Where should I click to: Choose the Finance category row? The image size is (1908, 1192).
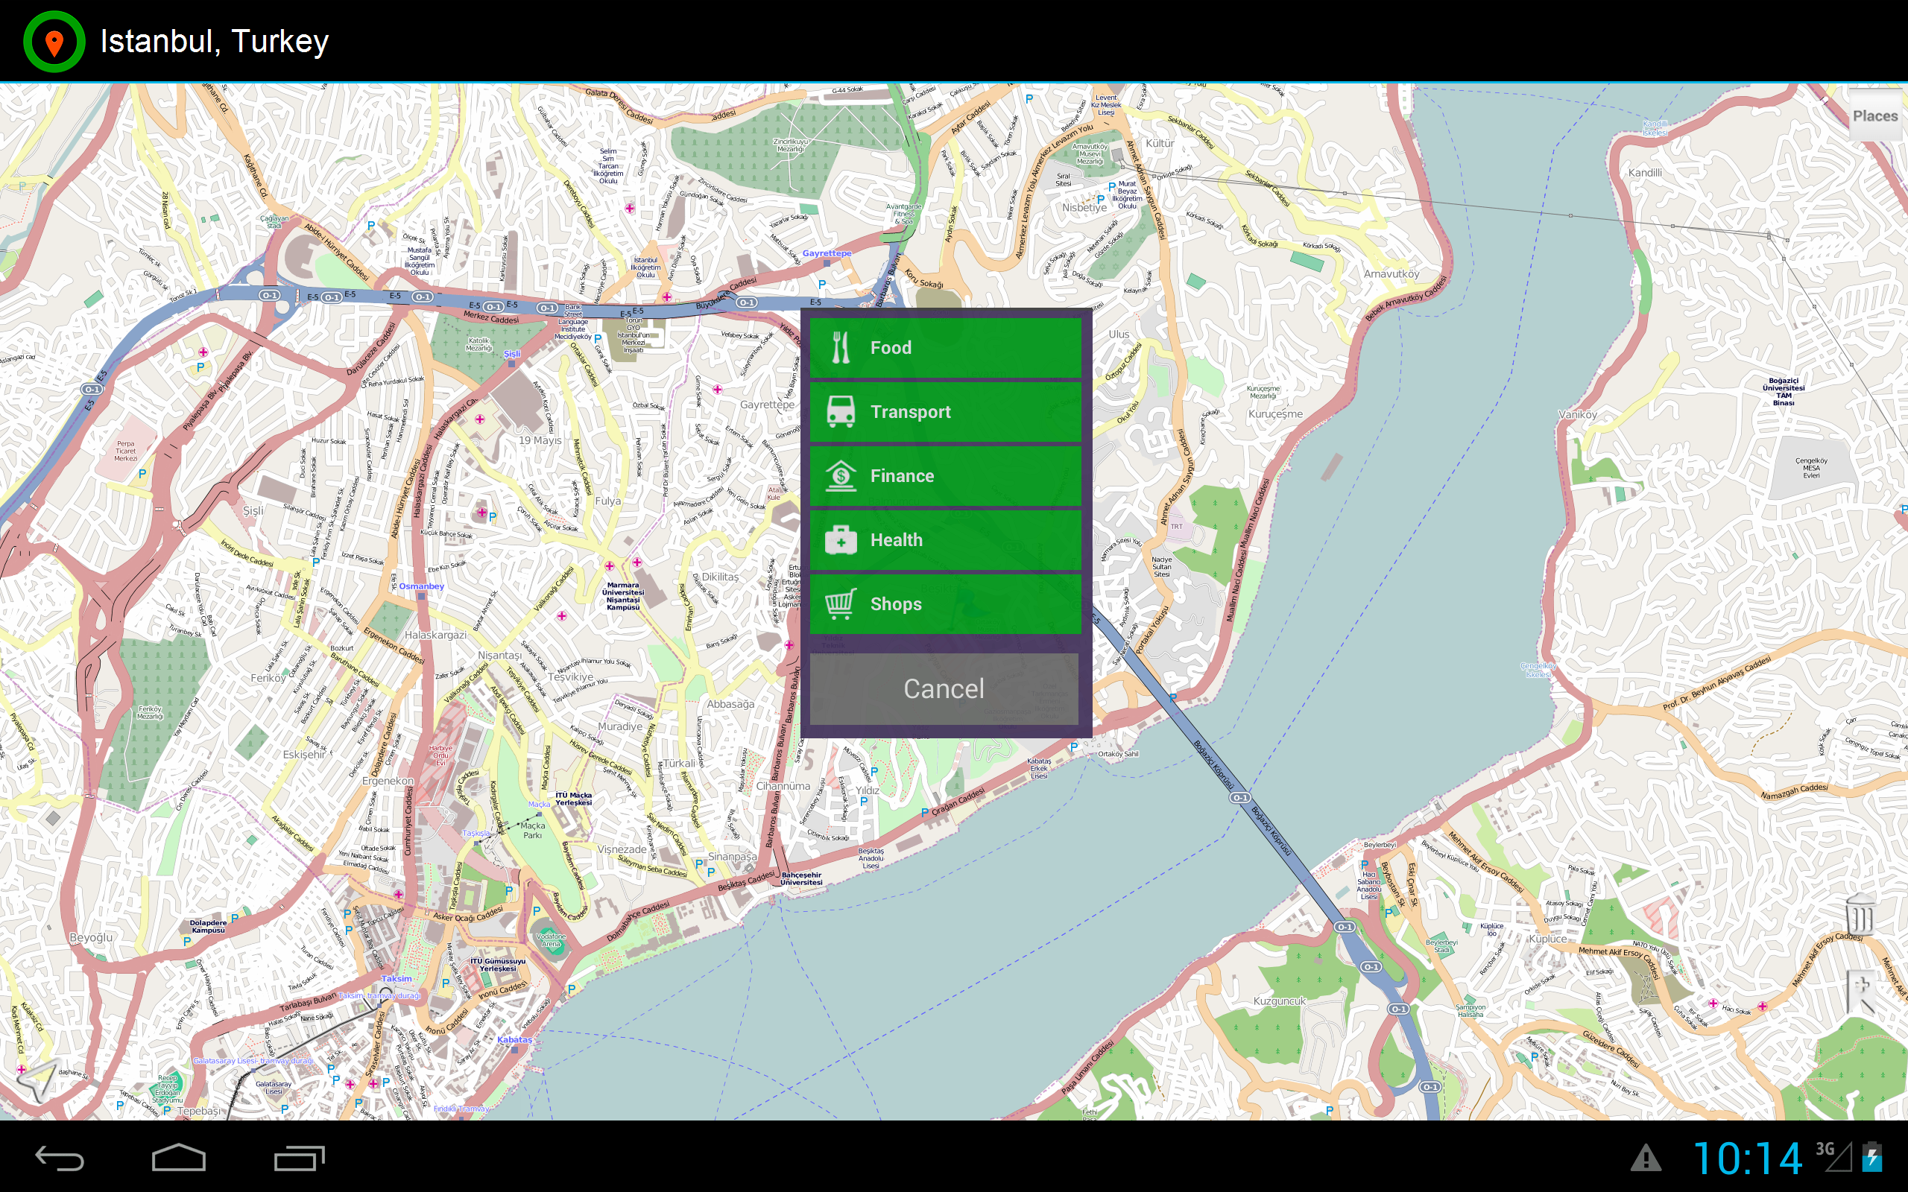(944, 475)
